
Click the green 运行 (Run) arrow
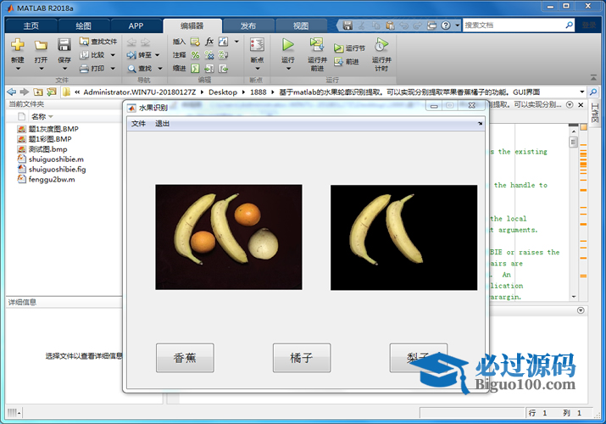[287, 45]
